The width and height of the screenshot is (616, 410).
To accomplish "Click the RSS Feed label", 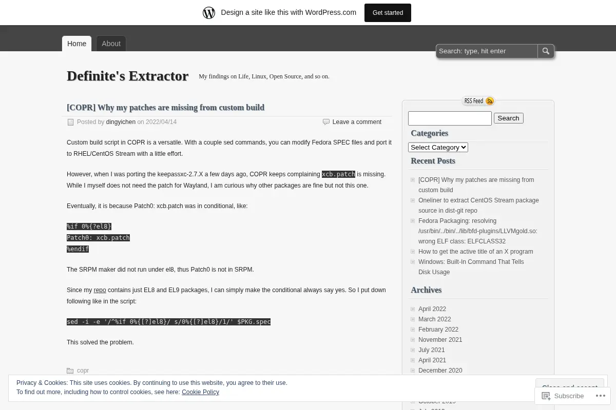I will pos(474,101).
